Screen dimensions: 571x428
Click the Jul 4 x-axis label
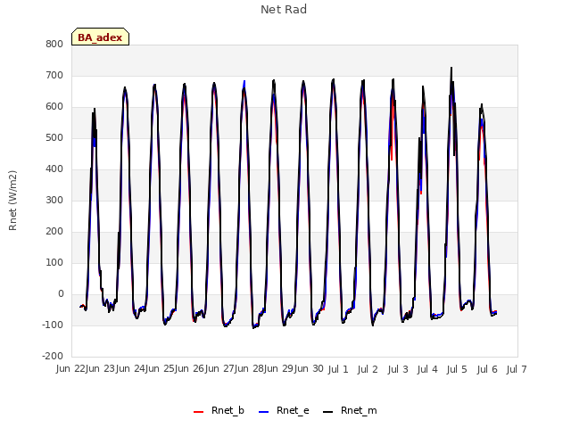point(427,370)
